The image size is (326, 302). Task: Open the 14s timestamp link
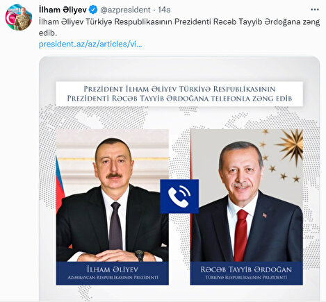click(164, 10)
